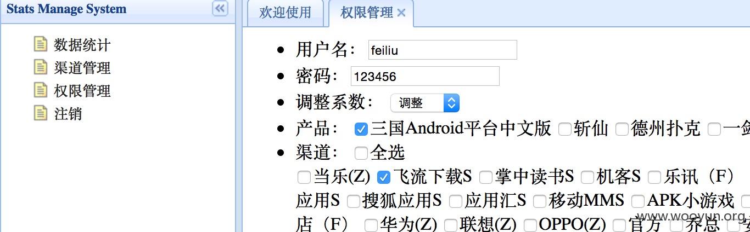Tick the 德州扑克 checkbox
750x232 pixels.
(x=622, y=130)
